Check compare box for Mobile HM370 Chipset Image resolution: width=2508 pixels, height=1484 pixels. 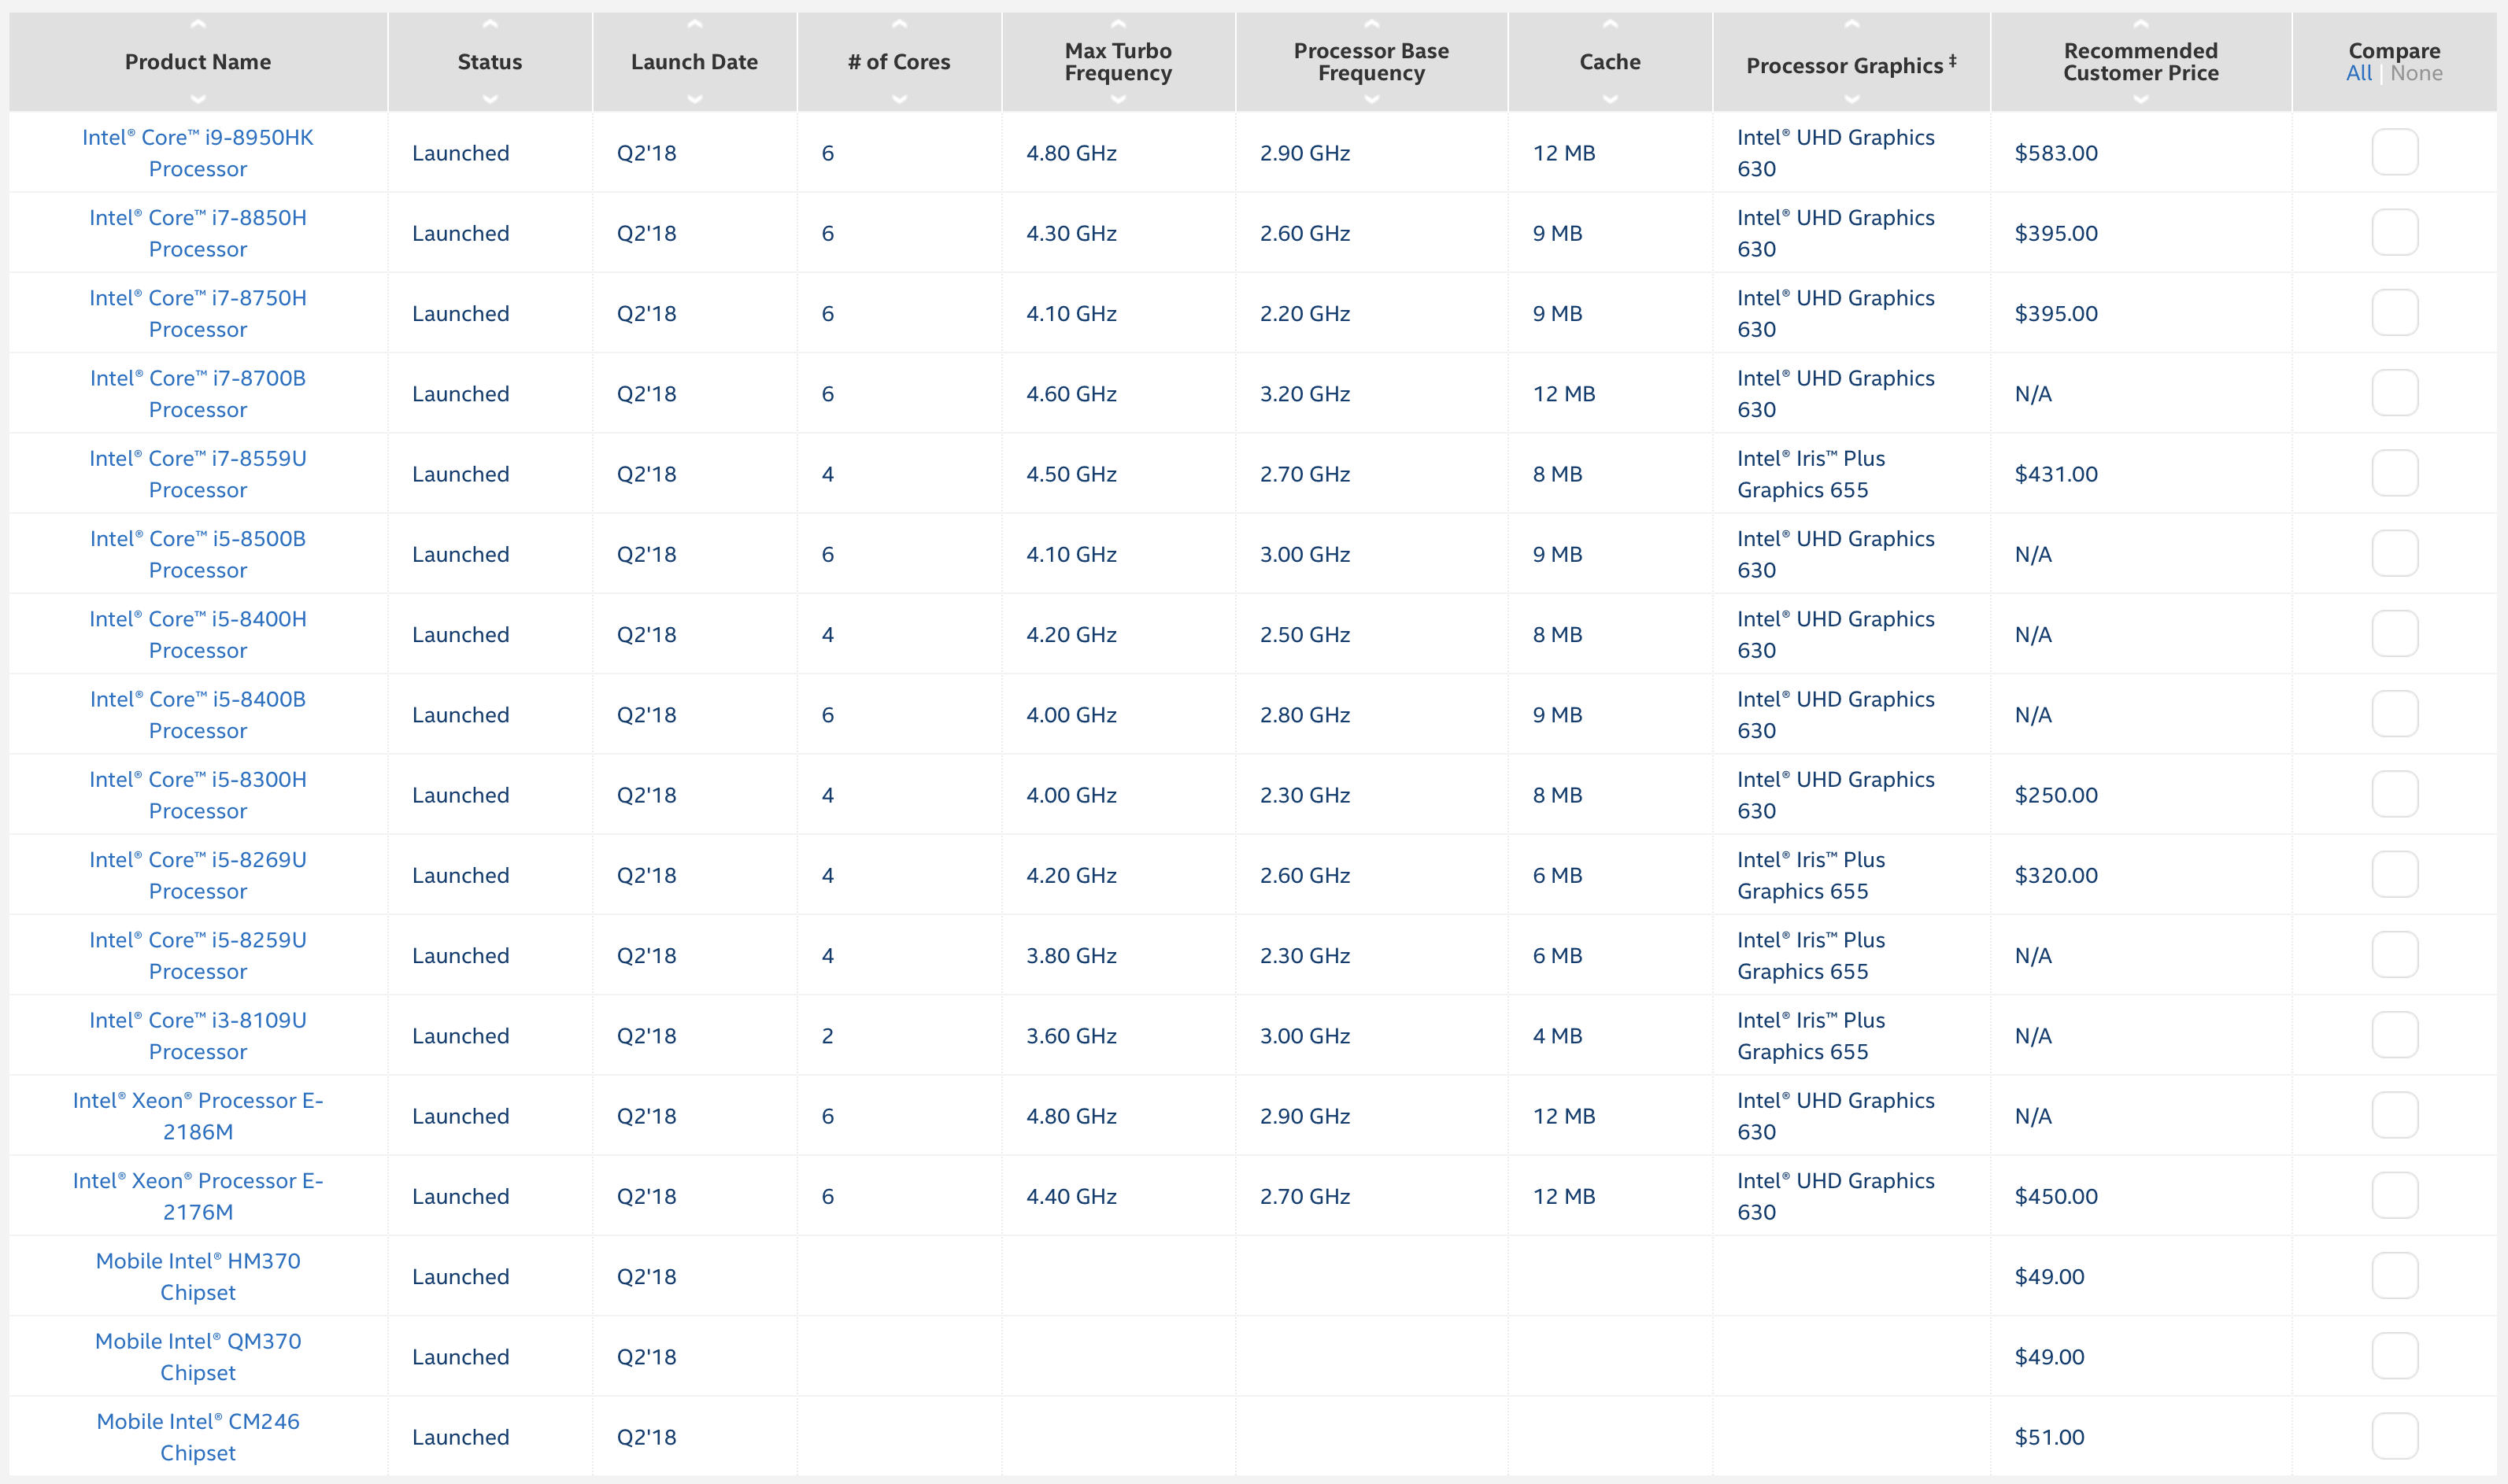[x=2395, y=1276]
